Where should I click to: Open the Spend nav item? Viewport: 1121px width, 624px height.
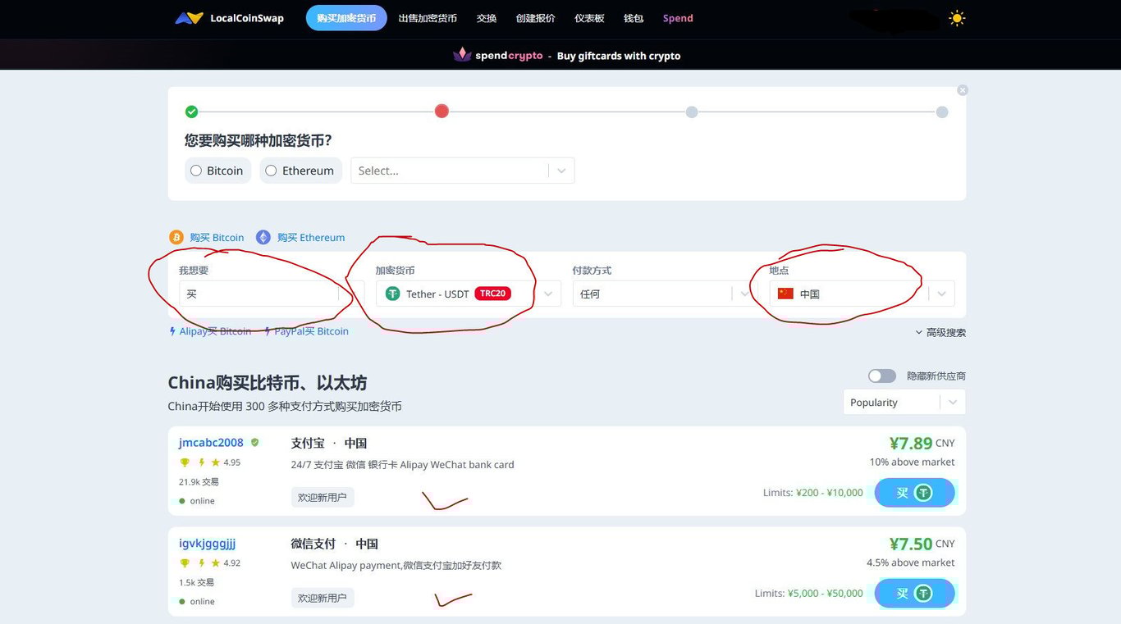point(678,18)
